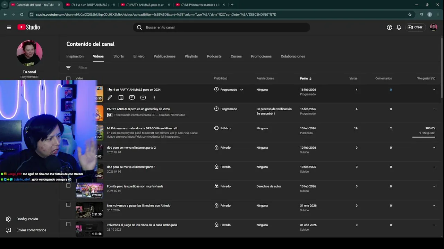Open the hamburger navigation menu
This screenshot has height=249, width=444.
[9, 27]
